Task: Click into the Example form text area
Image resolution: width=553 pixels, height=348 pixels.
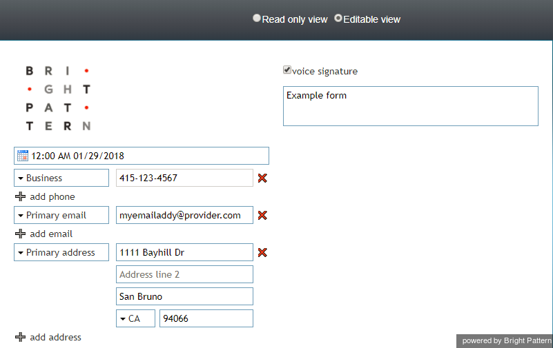Action: point(411,106)
